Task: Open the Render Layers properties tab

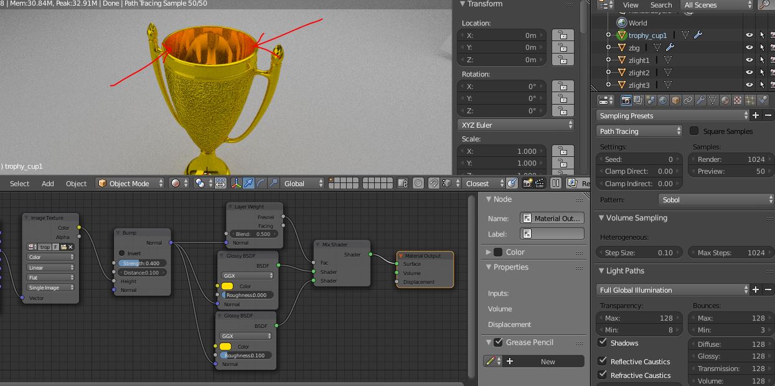Action: (639, 100)
